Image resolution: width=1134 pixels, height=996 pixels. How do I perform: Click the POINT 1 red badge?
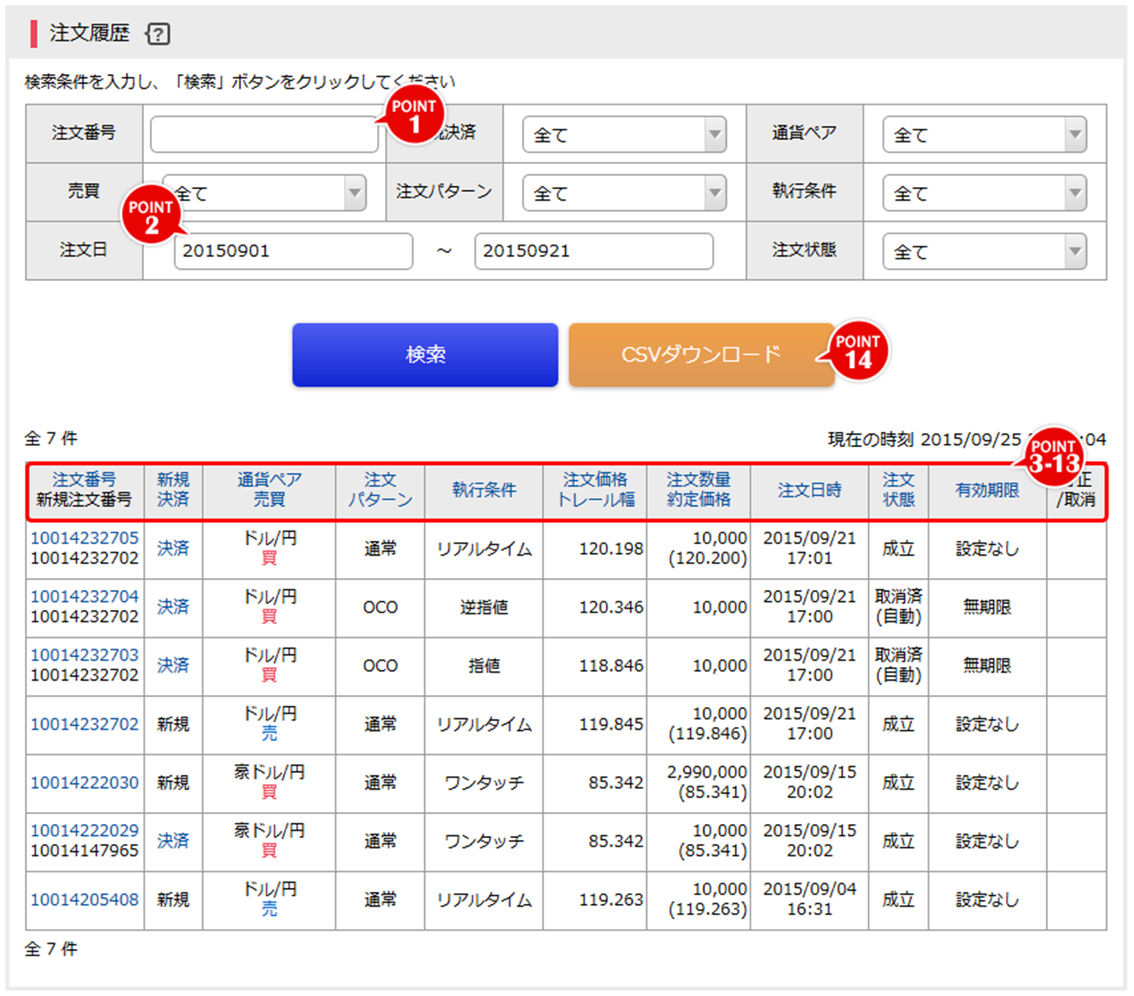pos(414,116)
